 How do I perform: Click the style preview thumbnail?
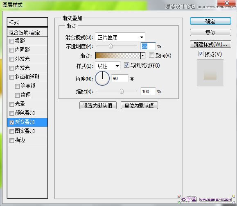pyautogui.click(x=210, y=73)
